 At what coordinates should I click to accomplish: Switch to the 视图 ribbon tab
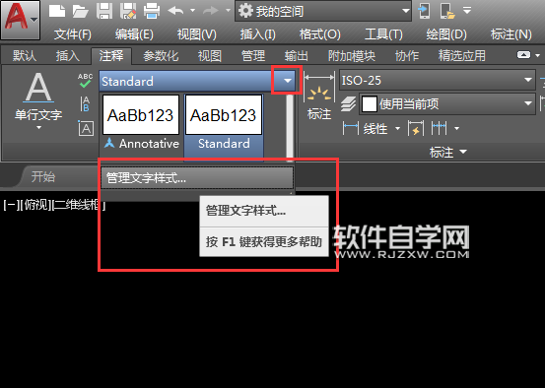click(x=210, y=55)
